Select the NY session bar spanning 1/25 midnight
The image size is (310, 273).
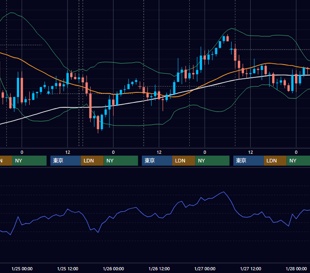pos(29,161)
